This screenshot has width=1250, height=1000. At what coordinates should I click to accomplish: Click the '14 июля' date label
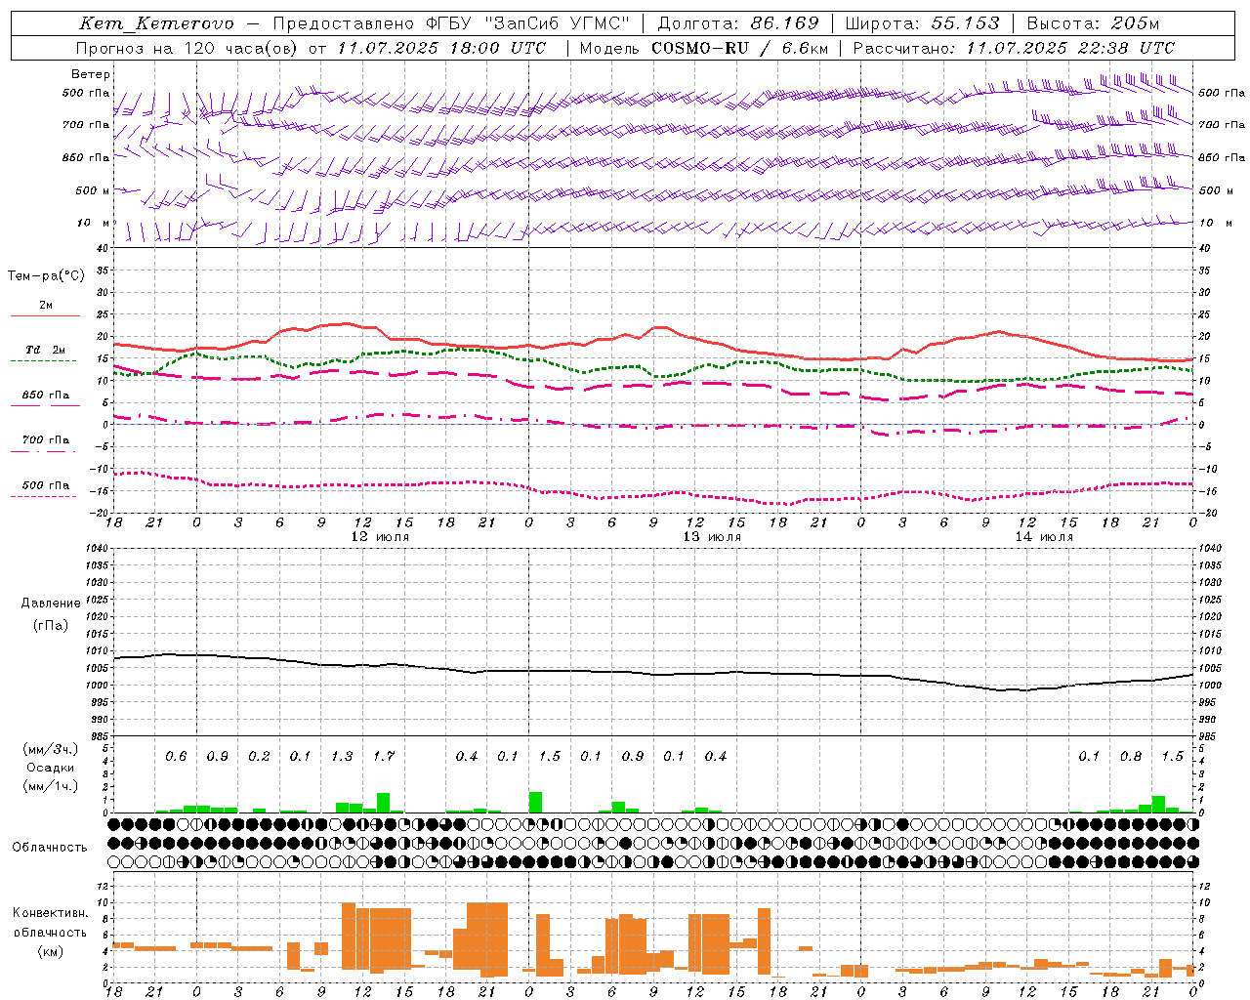[x=1043, y=537]
